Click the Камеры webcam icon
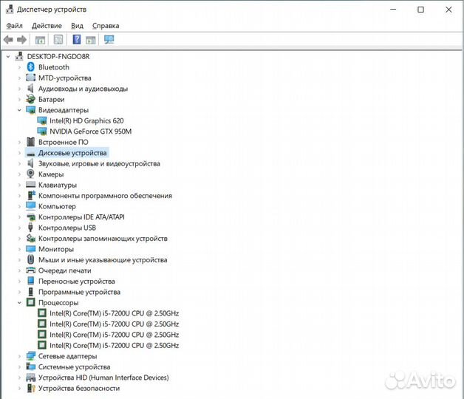This screenshot has height=399, width=464. tap(30, 174)
